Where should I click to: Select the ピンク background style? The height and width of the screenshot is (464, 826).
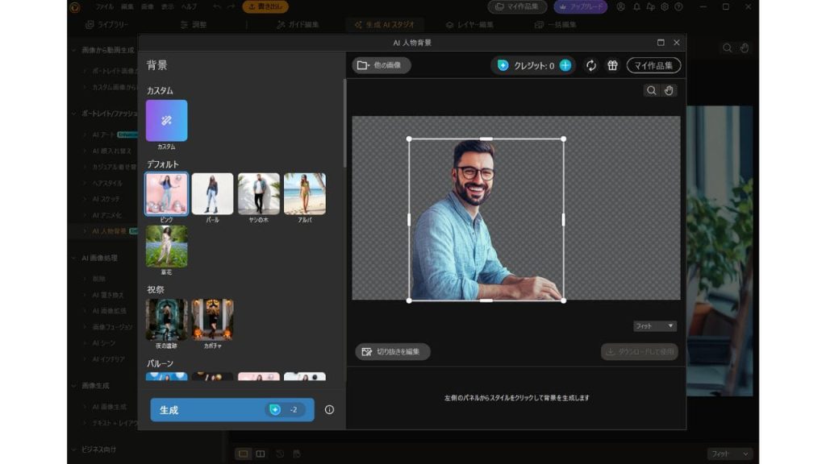click(x=166, y=194)
